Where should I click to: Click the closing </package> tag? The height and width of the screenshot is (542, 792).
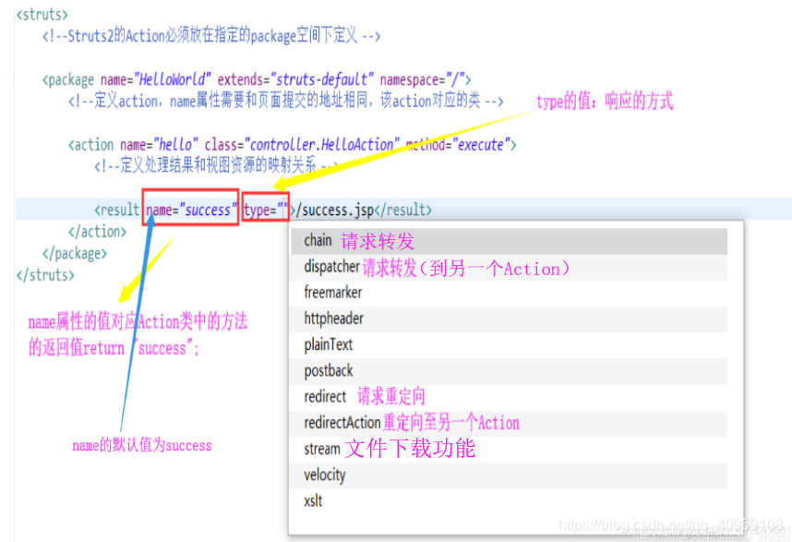tap(75, 254)
